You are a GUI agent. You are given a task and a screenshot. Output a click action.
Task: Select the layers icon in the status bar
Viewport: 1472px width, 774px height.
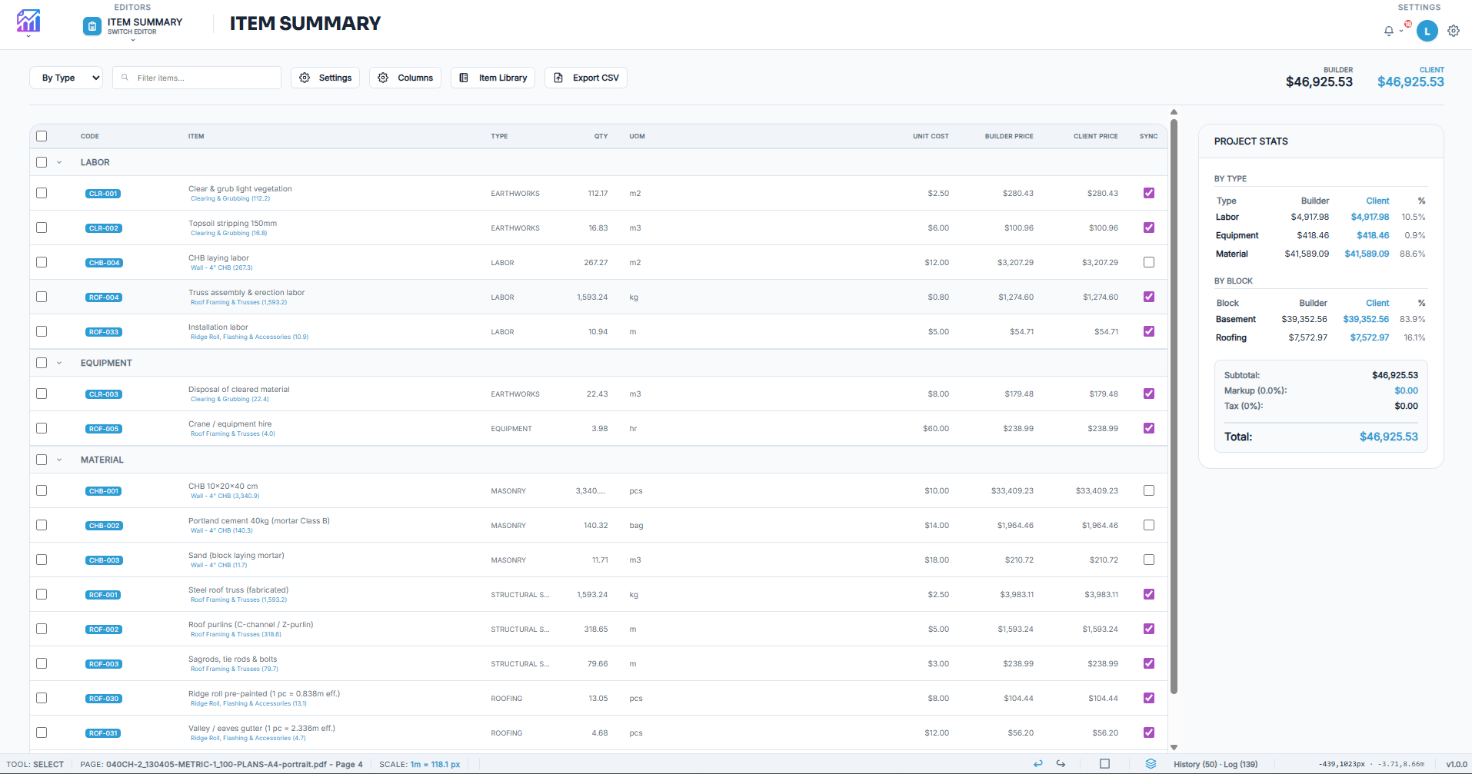(1151, 764)
